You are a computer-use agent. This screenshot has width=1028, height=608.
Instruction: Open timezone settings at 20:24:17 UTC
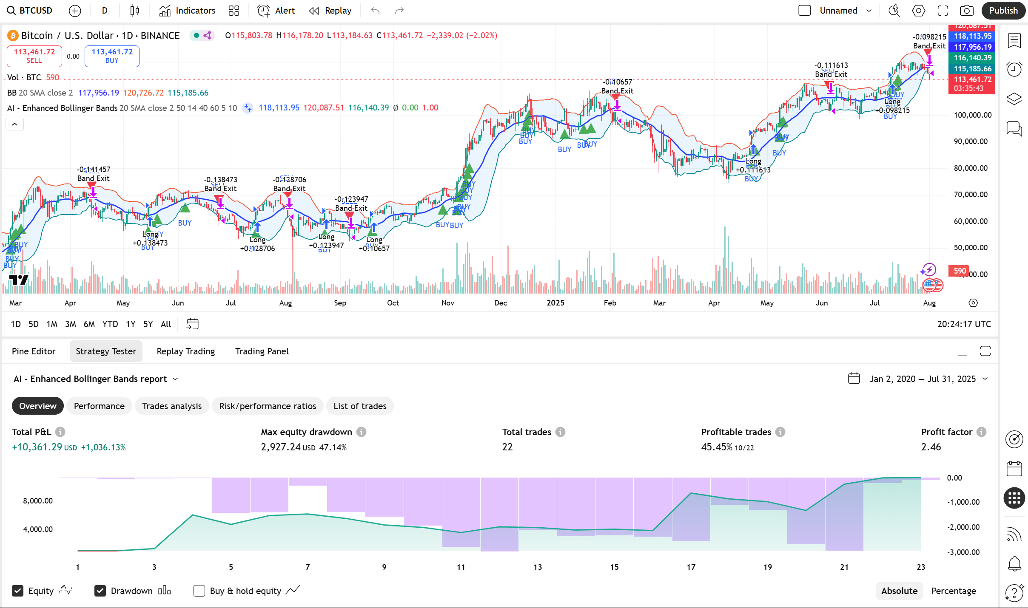(964, 324)
